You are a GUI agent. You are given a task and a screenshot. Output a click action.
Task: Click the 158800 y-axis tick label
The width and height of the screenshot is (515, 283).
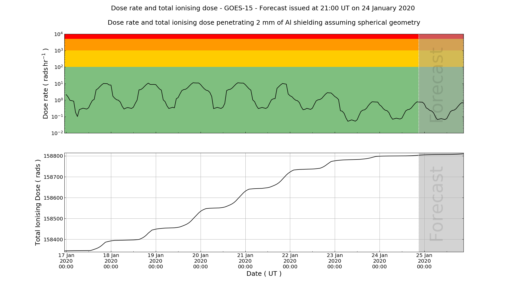coord(53,156)
